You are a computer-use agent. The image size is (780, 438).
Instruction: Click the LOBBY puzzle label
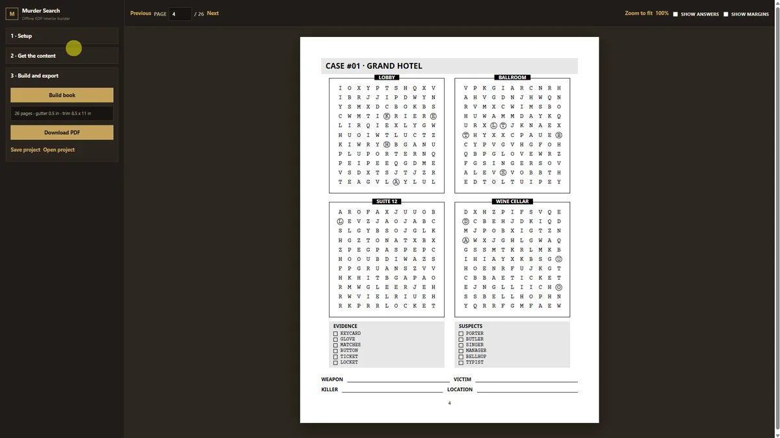(x=387, y=77)
